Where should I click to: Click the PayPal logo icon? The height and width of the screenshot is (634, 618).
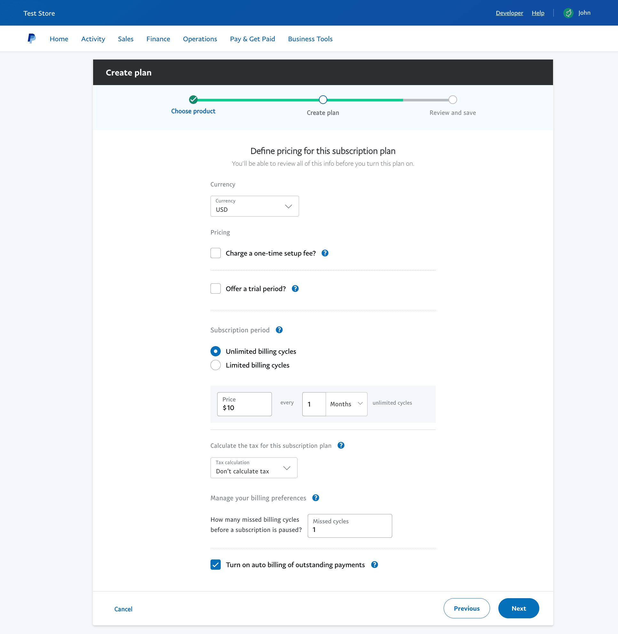tap(31, 39)
